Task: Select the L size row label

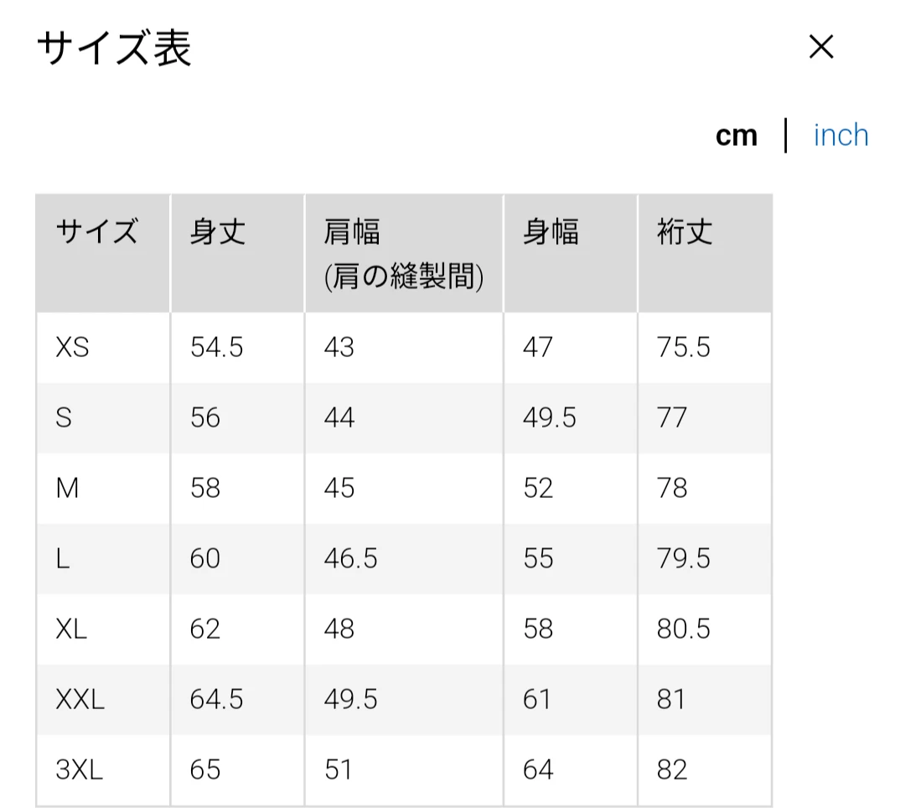Action: (x=62, y=559)
